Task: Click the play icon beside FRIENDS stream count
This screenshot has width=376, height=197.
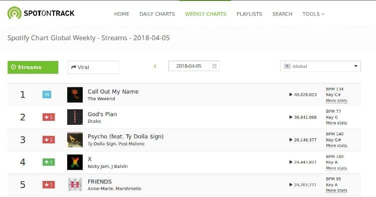Action: pyautogui.click(x=291, y=185)
